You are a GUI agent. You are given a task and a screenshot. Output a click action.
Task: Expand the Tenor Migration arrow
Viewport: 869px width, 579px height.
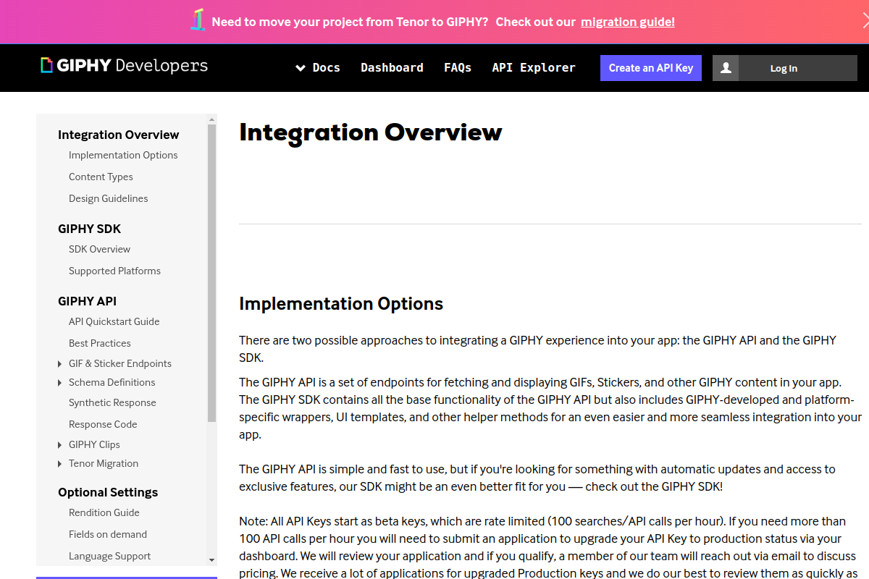pos(59,463)
